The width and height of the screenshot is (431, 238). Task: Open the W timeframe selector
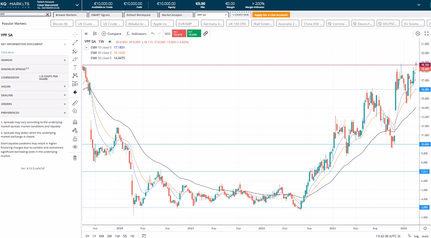click(86, 33)
